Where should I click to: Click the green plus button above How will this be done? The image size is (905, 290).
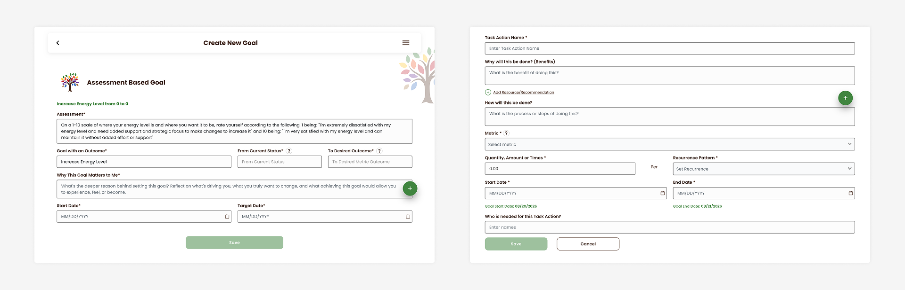(x=846, y=98)
